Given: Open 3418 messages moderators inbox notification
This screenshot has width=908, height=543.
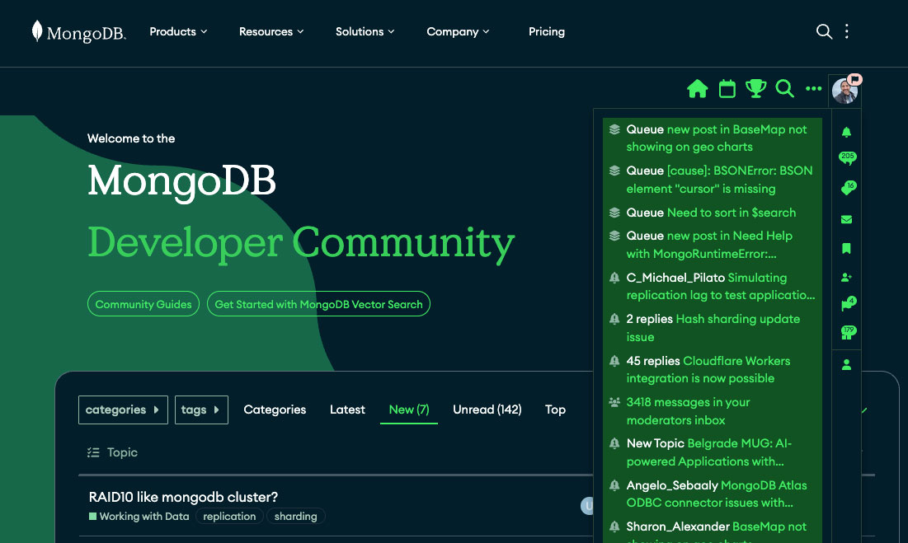Looking at the screenshot, I should (713, 411).
